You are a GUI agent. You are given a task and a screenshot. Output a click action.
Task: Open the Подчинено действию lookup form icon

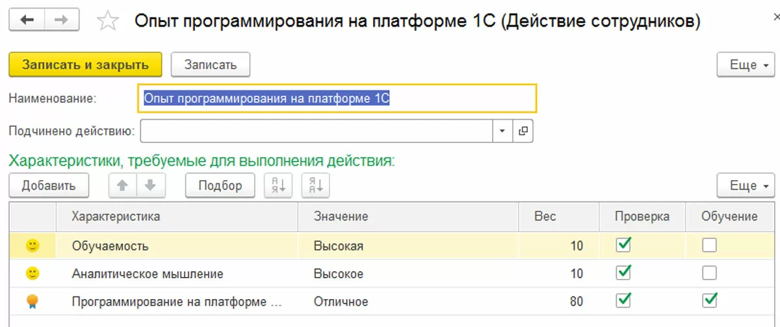click(523, 131)
